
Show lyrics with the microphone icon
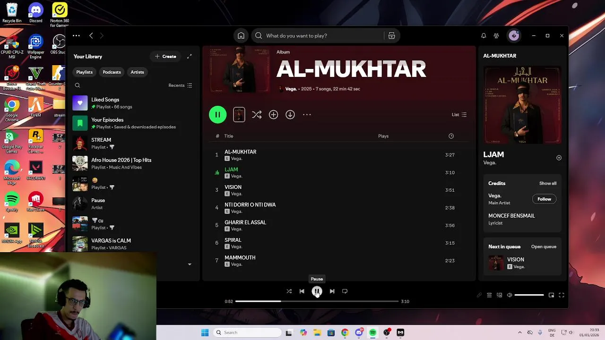[x=479, y=295]
